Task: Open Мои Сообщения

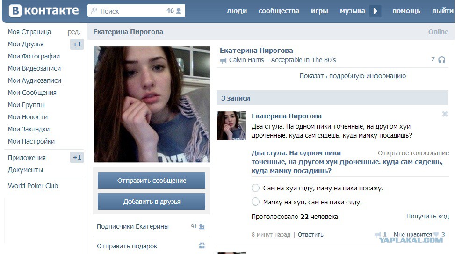Action: (32, 93)
